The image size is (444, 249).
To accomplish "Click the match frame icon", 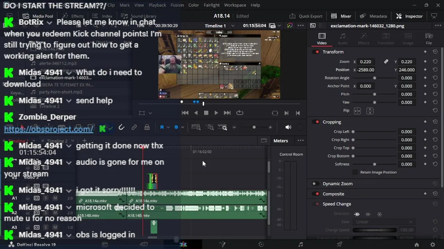I will point(275,113).
